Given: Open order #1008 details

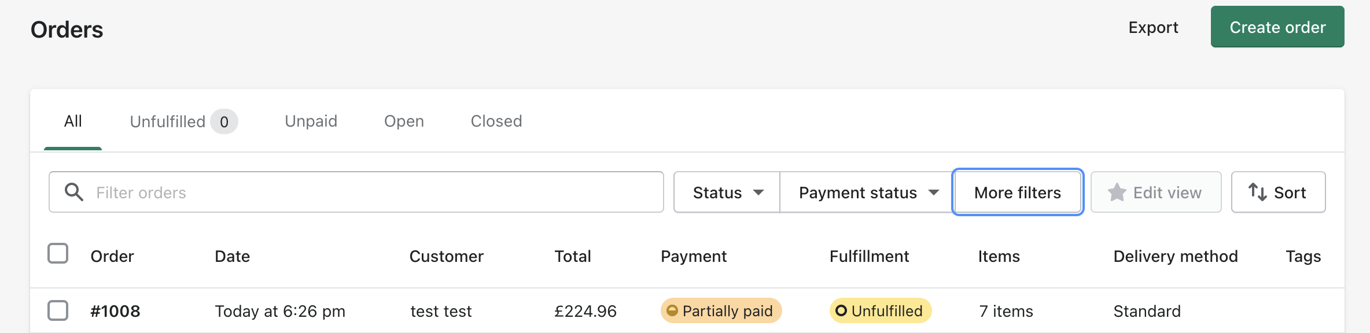Looking at the screenshot, I should [x=116, y=311].
